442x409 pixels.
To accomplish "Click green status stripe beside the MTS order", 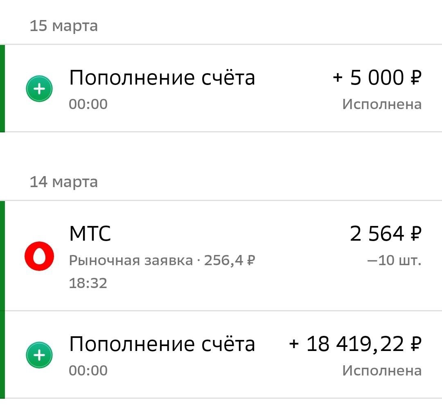I will tap(2, 256).
